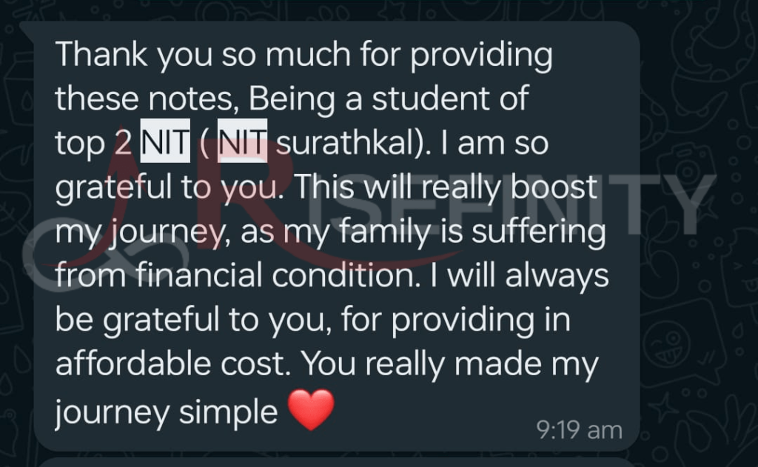Click the red heart emoji
The height and width of the screenshot is (467, 758).
311,411
